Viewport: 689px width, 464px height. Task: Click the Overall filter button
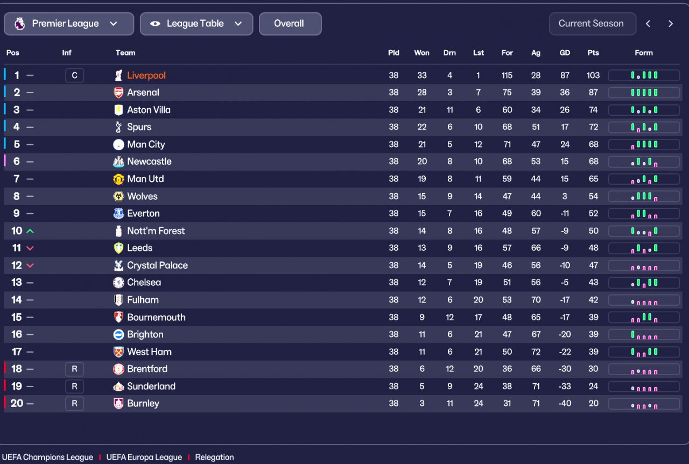(290, 24)
